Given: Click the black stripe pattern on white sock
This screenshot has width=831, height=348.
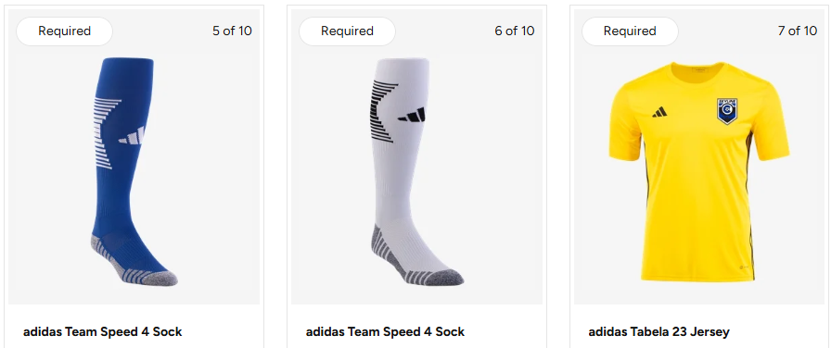Looking at the screenshot, I should point(384,111).
